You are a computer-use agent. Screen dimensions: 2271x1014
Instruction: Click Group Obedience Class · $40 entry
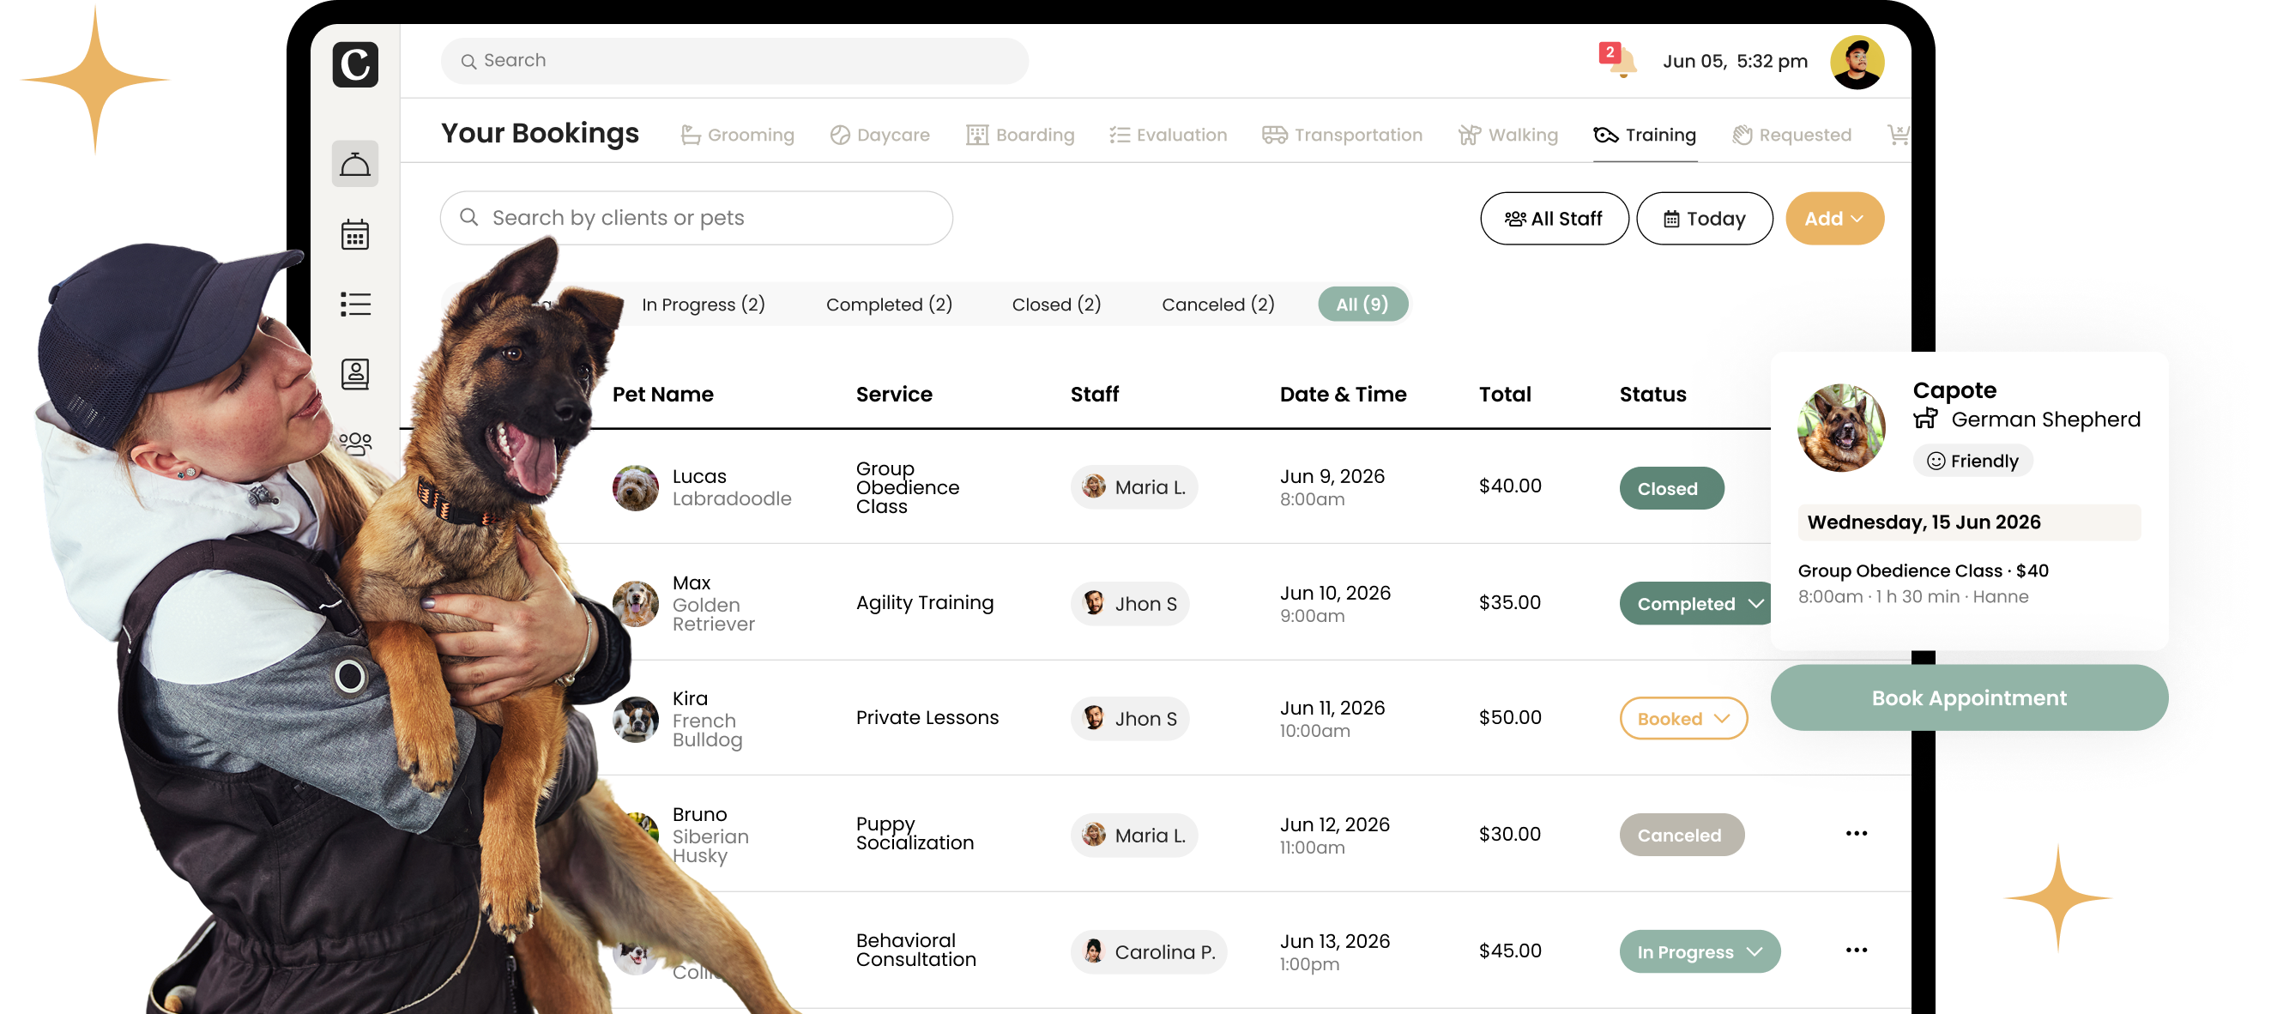(1923, 570)
